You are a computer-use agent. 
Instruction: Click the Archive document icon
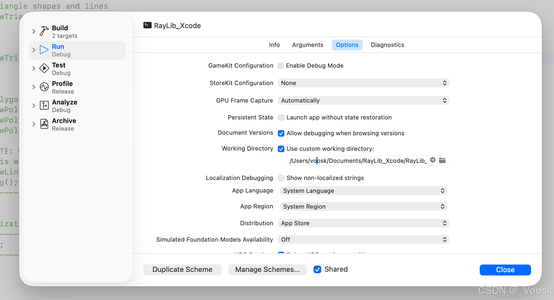[x=44, y=124]
